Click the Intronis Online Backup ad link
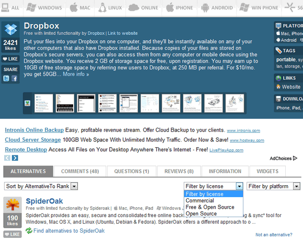 34,130
